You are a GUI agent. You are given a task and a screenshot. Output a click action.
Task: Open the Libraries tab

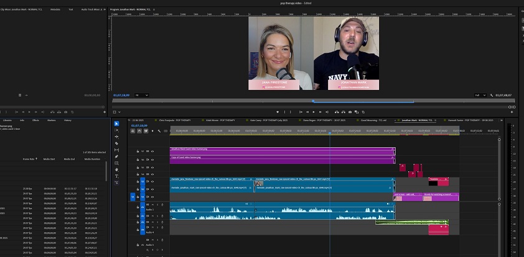[7, 120]
